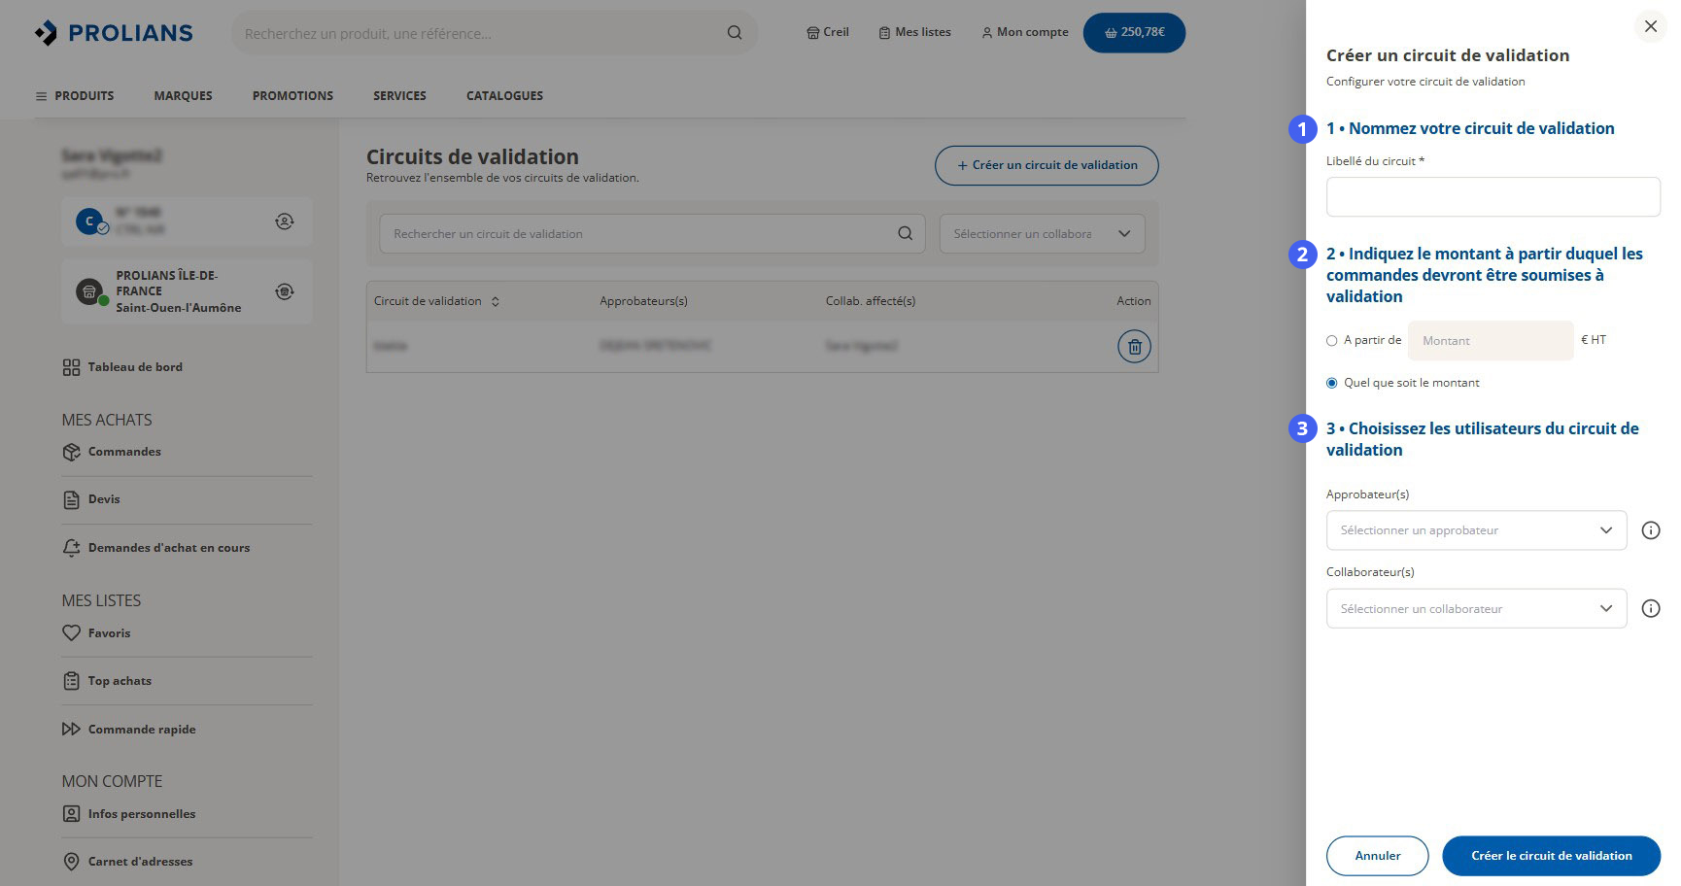This screenshot has height=886, width=1681.
Task: Expand the collaborator filter dropdown in the list
Action: coord(1042,234)
